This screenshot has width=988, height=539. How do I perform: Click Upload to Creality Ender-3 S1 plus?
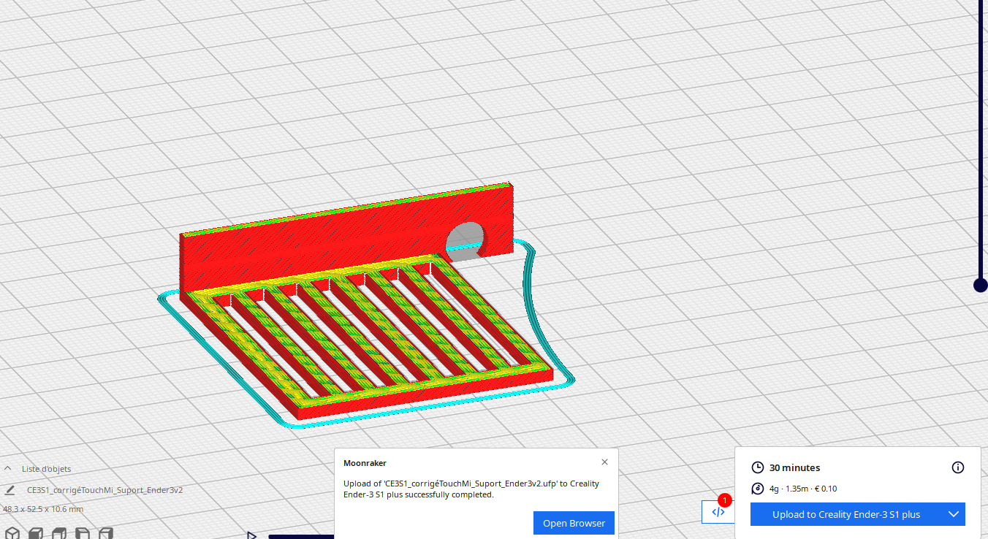click(x=846, y=514)
